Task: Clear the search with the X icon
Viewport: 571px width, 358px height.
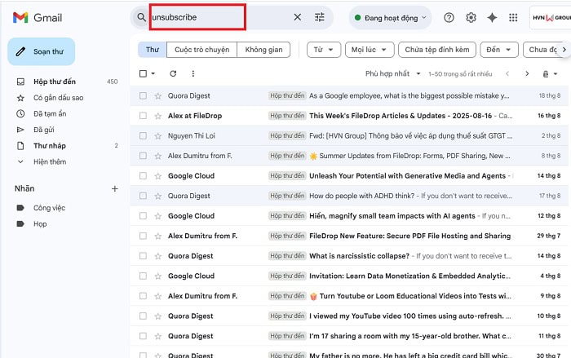Action: (297, 17)
